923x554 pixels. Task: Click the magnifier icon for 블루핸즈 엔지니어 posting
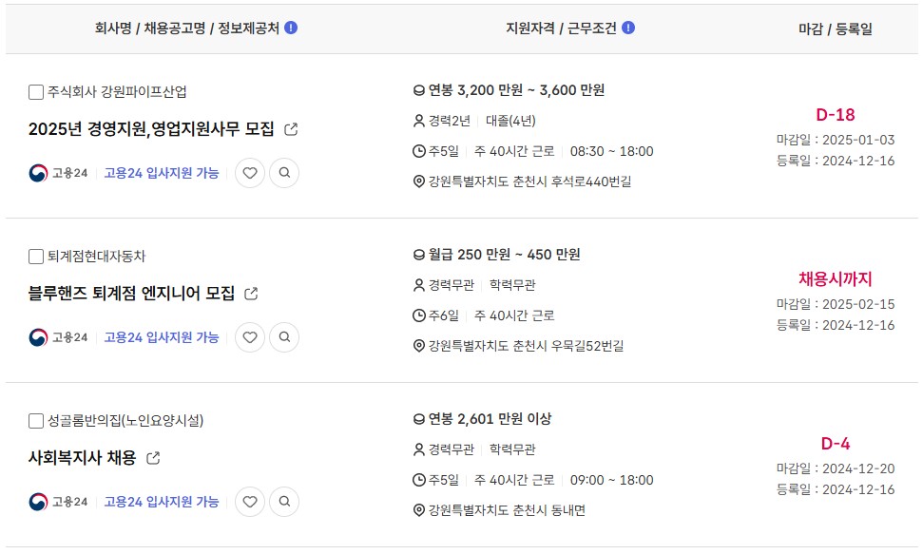point(284,337)
